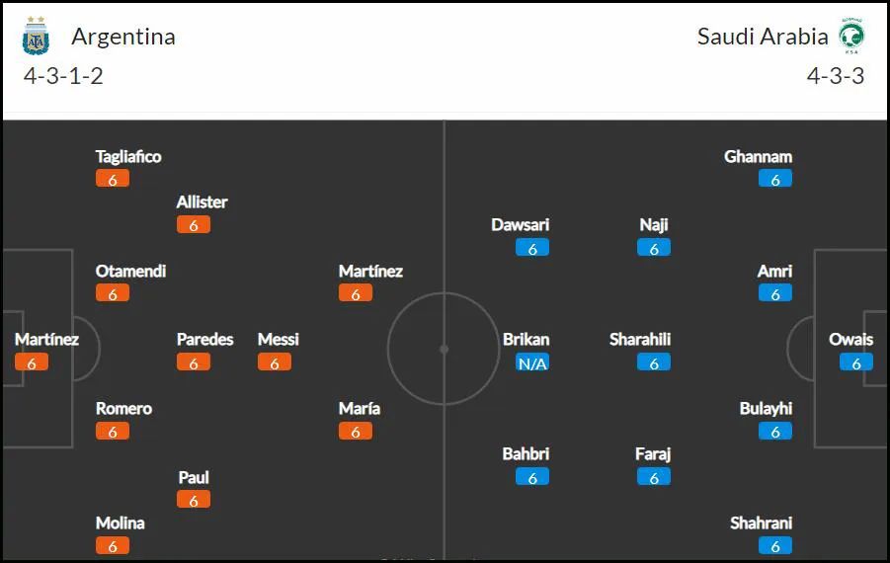
Task: Select Paredes' orange rating badge
Action: [x=193, y=362]
